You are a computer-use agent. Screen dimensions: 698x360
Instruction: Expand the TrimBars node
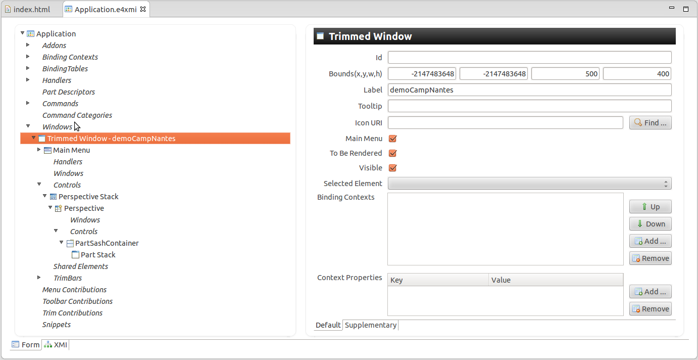point(39,278)
